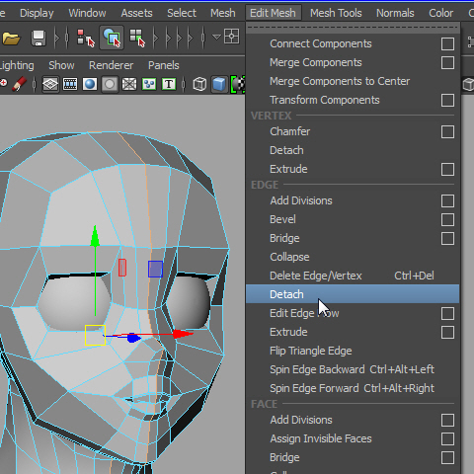474x474 pixels.
Task: Choose Collapse under EDGE
Action: click(x=289, y=257)
